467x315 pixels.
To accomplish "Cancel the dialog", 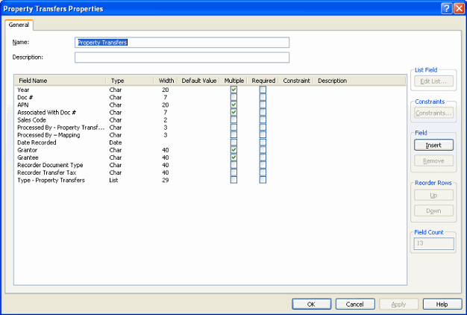I will [355, 305].
